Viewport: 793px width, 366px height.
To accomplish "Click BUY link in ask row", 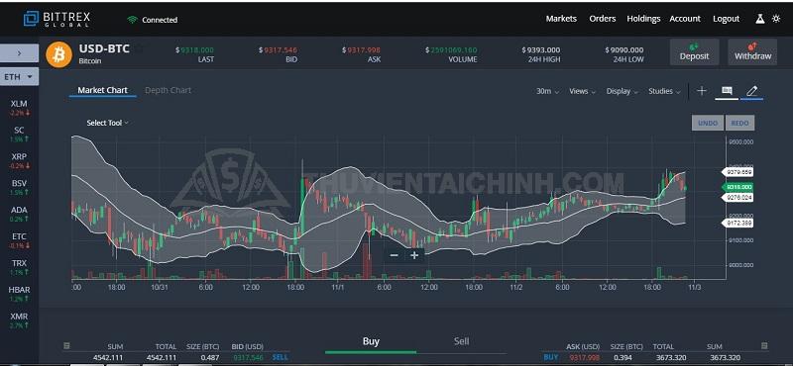I will pyautogui.click(x=551, y=357).
